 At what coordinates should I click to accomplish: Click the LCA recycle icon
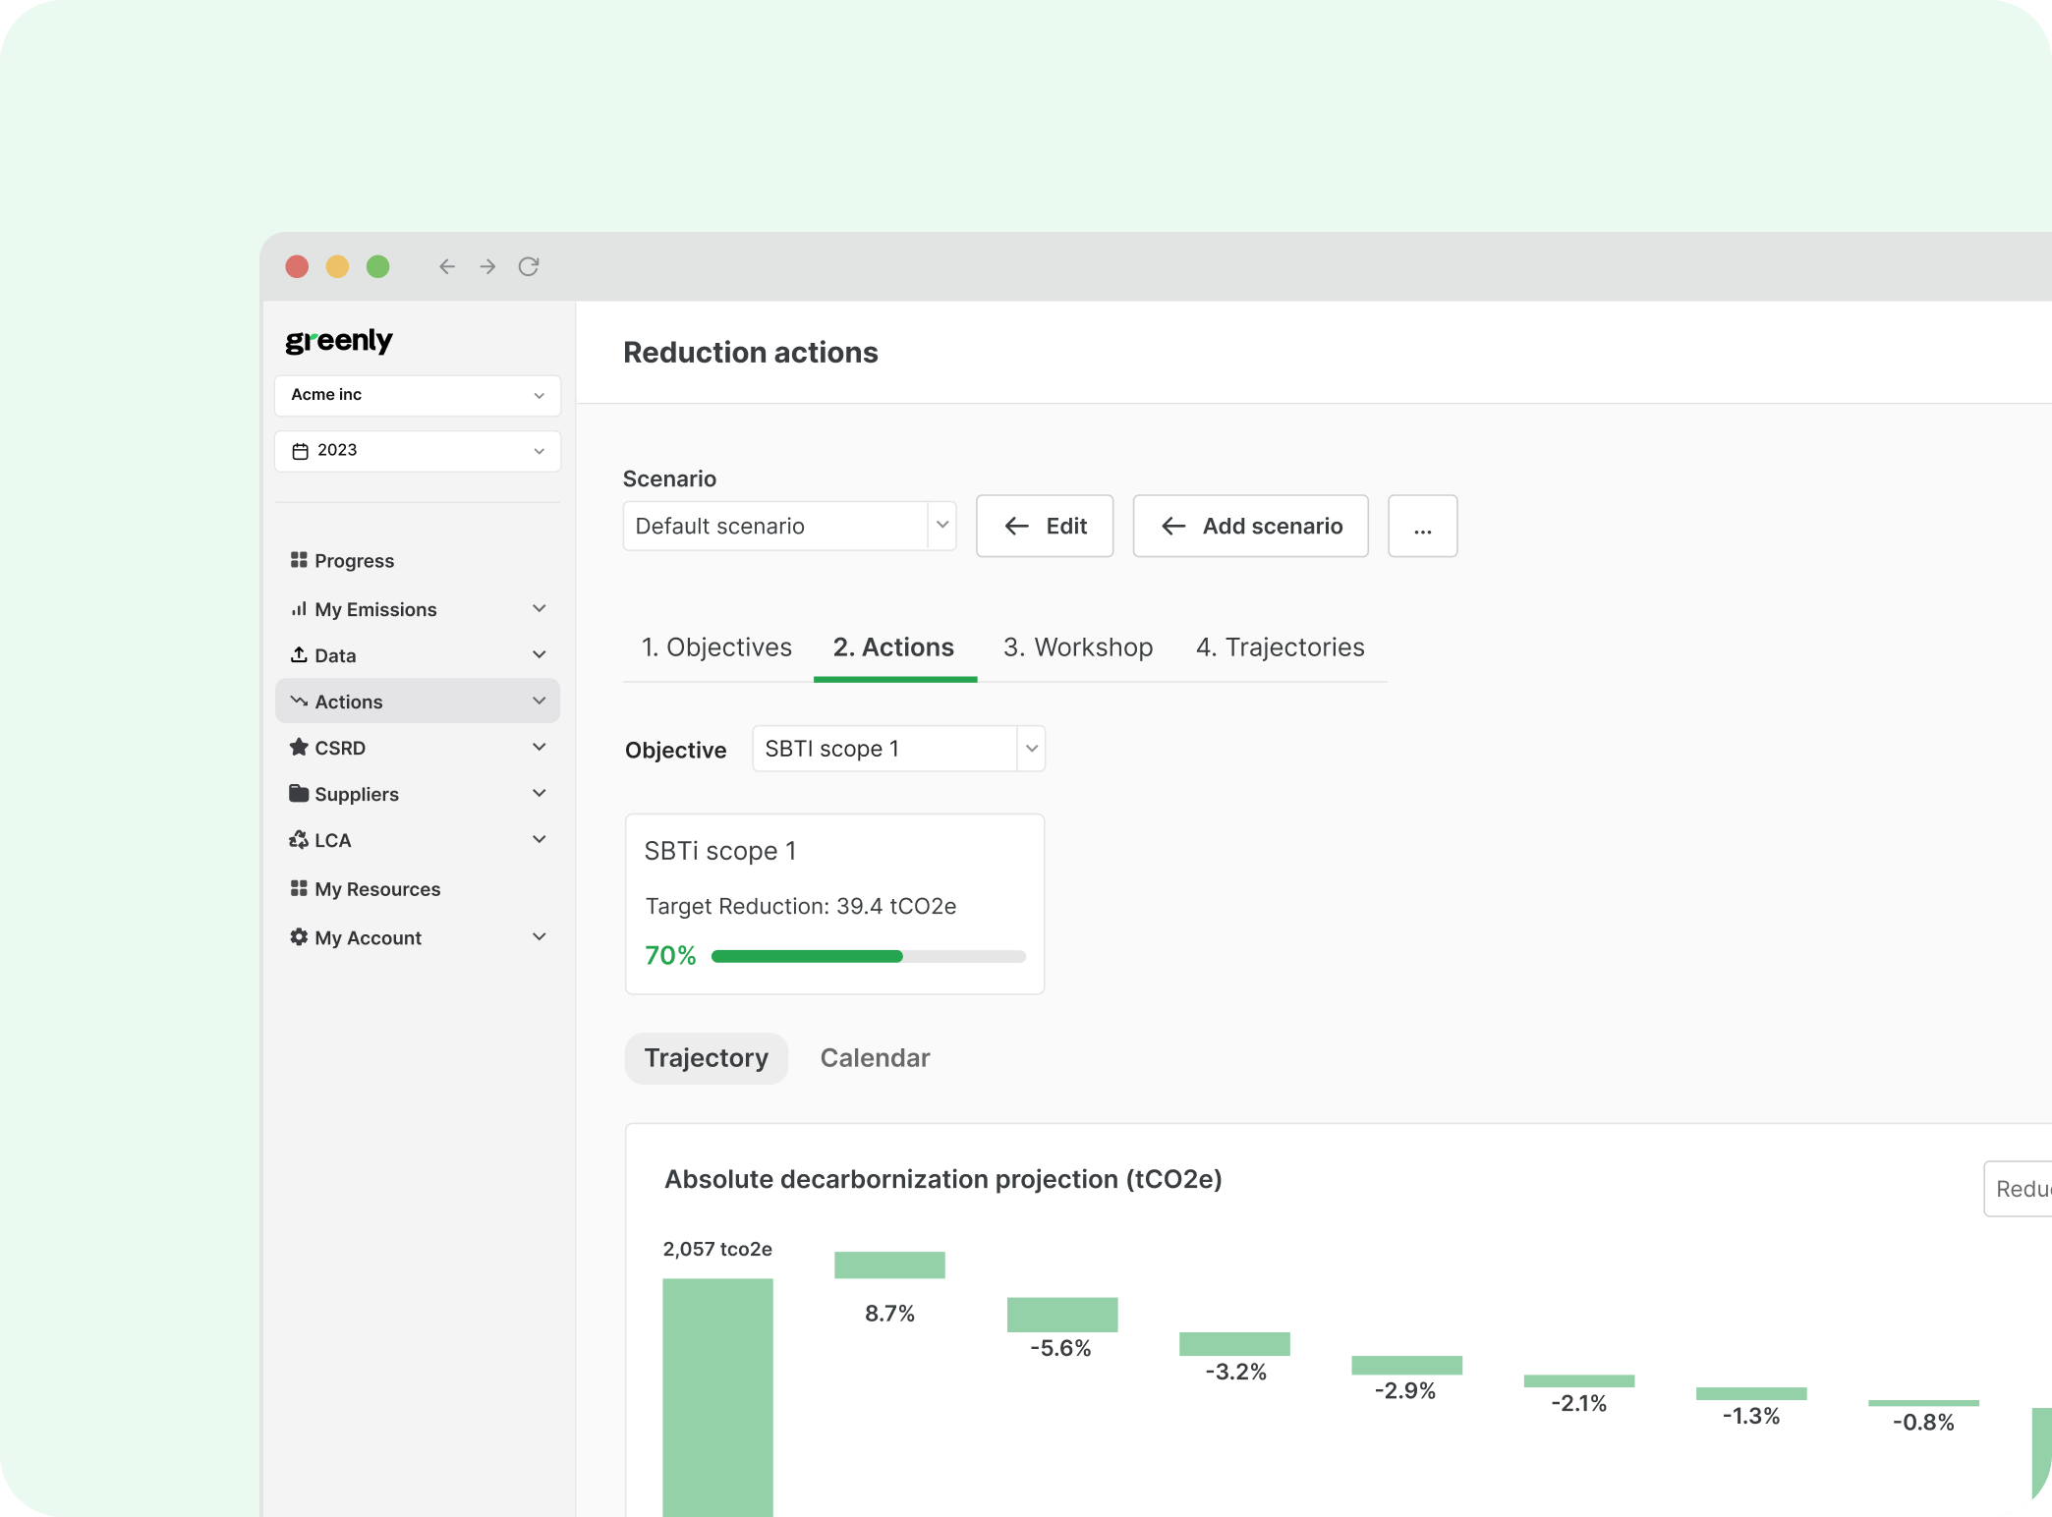click(299, 839)
